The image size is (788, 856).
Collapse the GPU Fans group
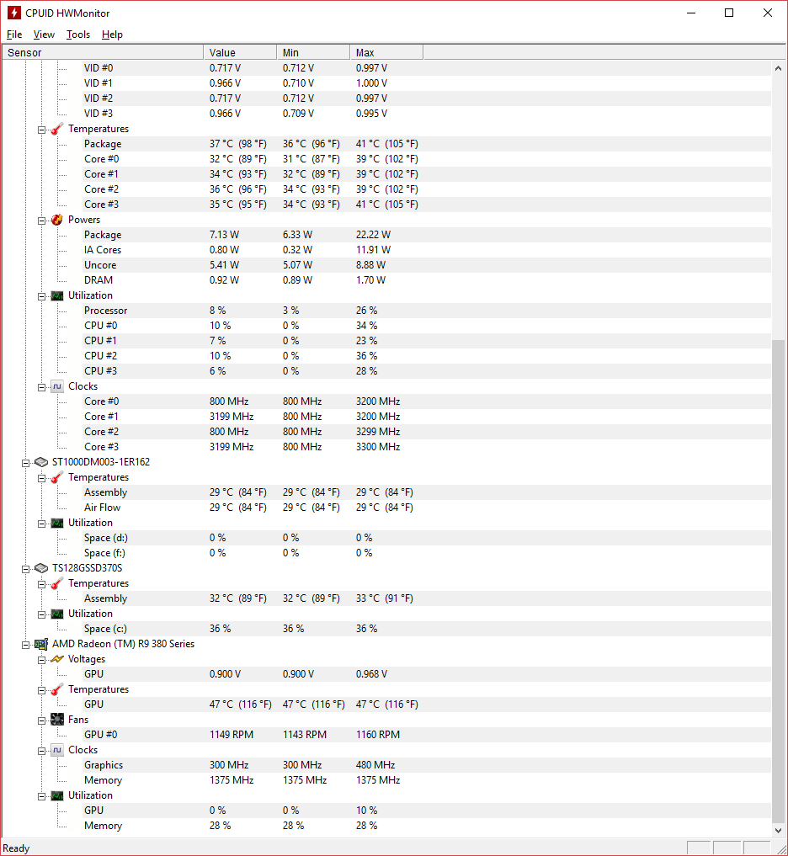41,720
